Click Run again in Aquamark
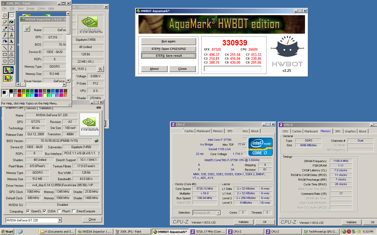 pyautogui.click(x=169, y=41)
